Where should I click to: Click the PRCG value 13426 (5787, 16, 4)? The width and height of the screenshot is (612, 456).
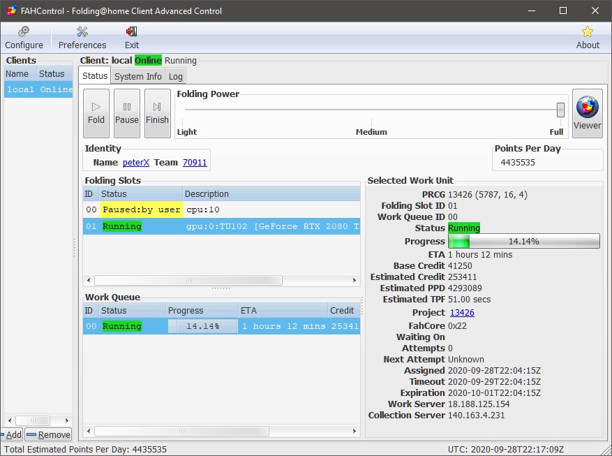[x=488, y=194]
